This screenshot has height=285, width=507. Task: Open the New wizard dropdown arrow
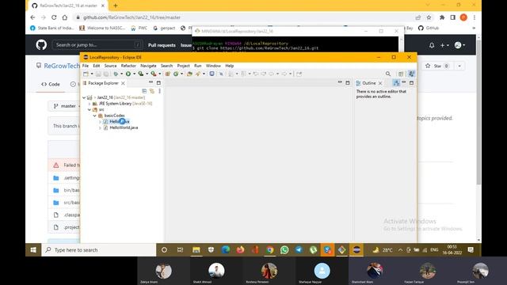[92, 74]
